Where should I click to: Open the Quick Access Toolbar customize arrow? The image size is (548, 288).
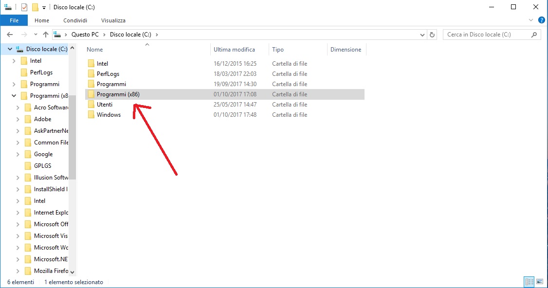point(44,8)
